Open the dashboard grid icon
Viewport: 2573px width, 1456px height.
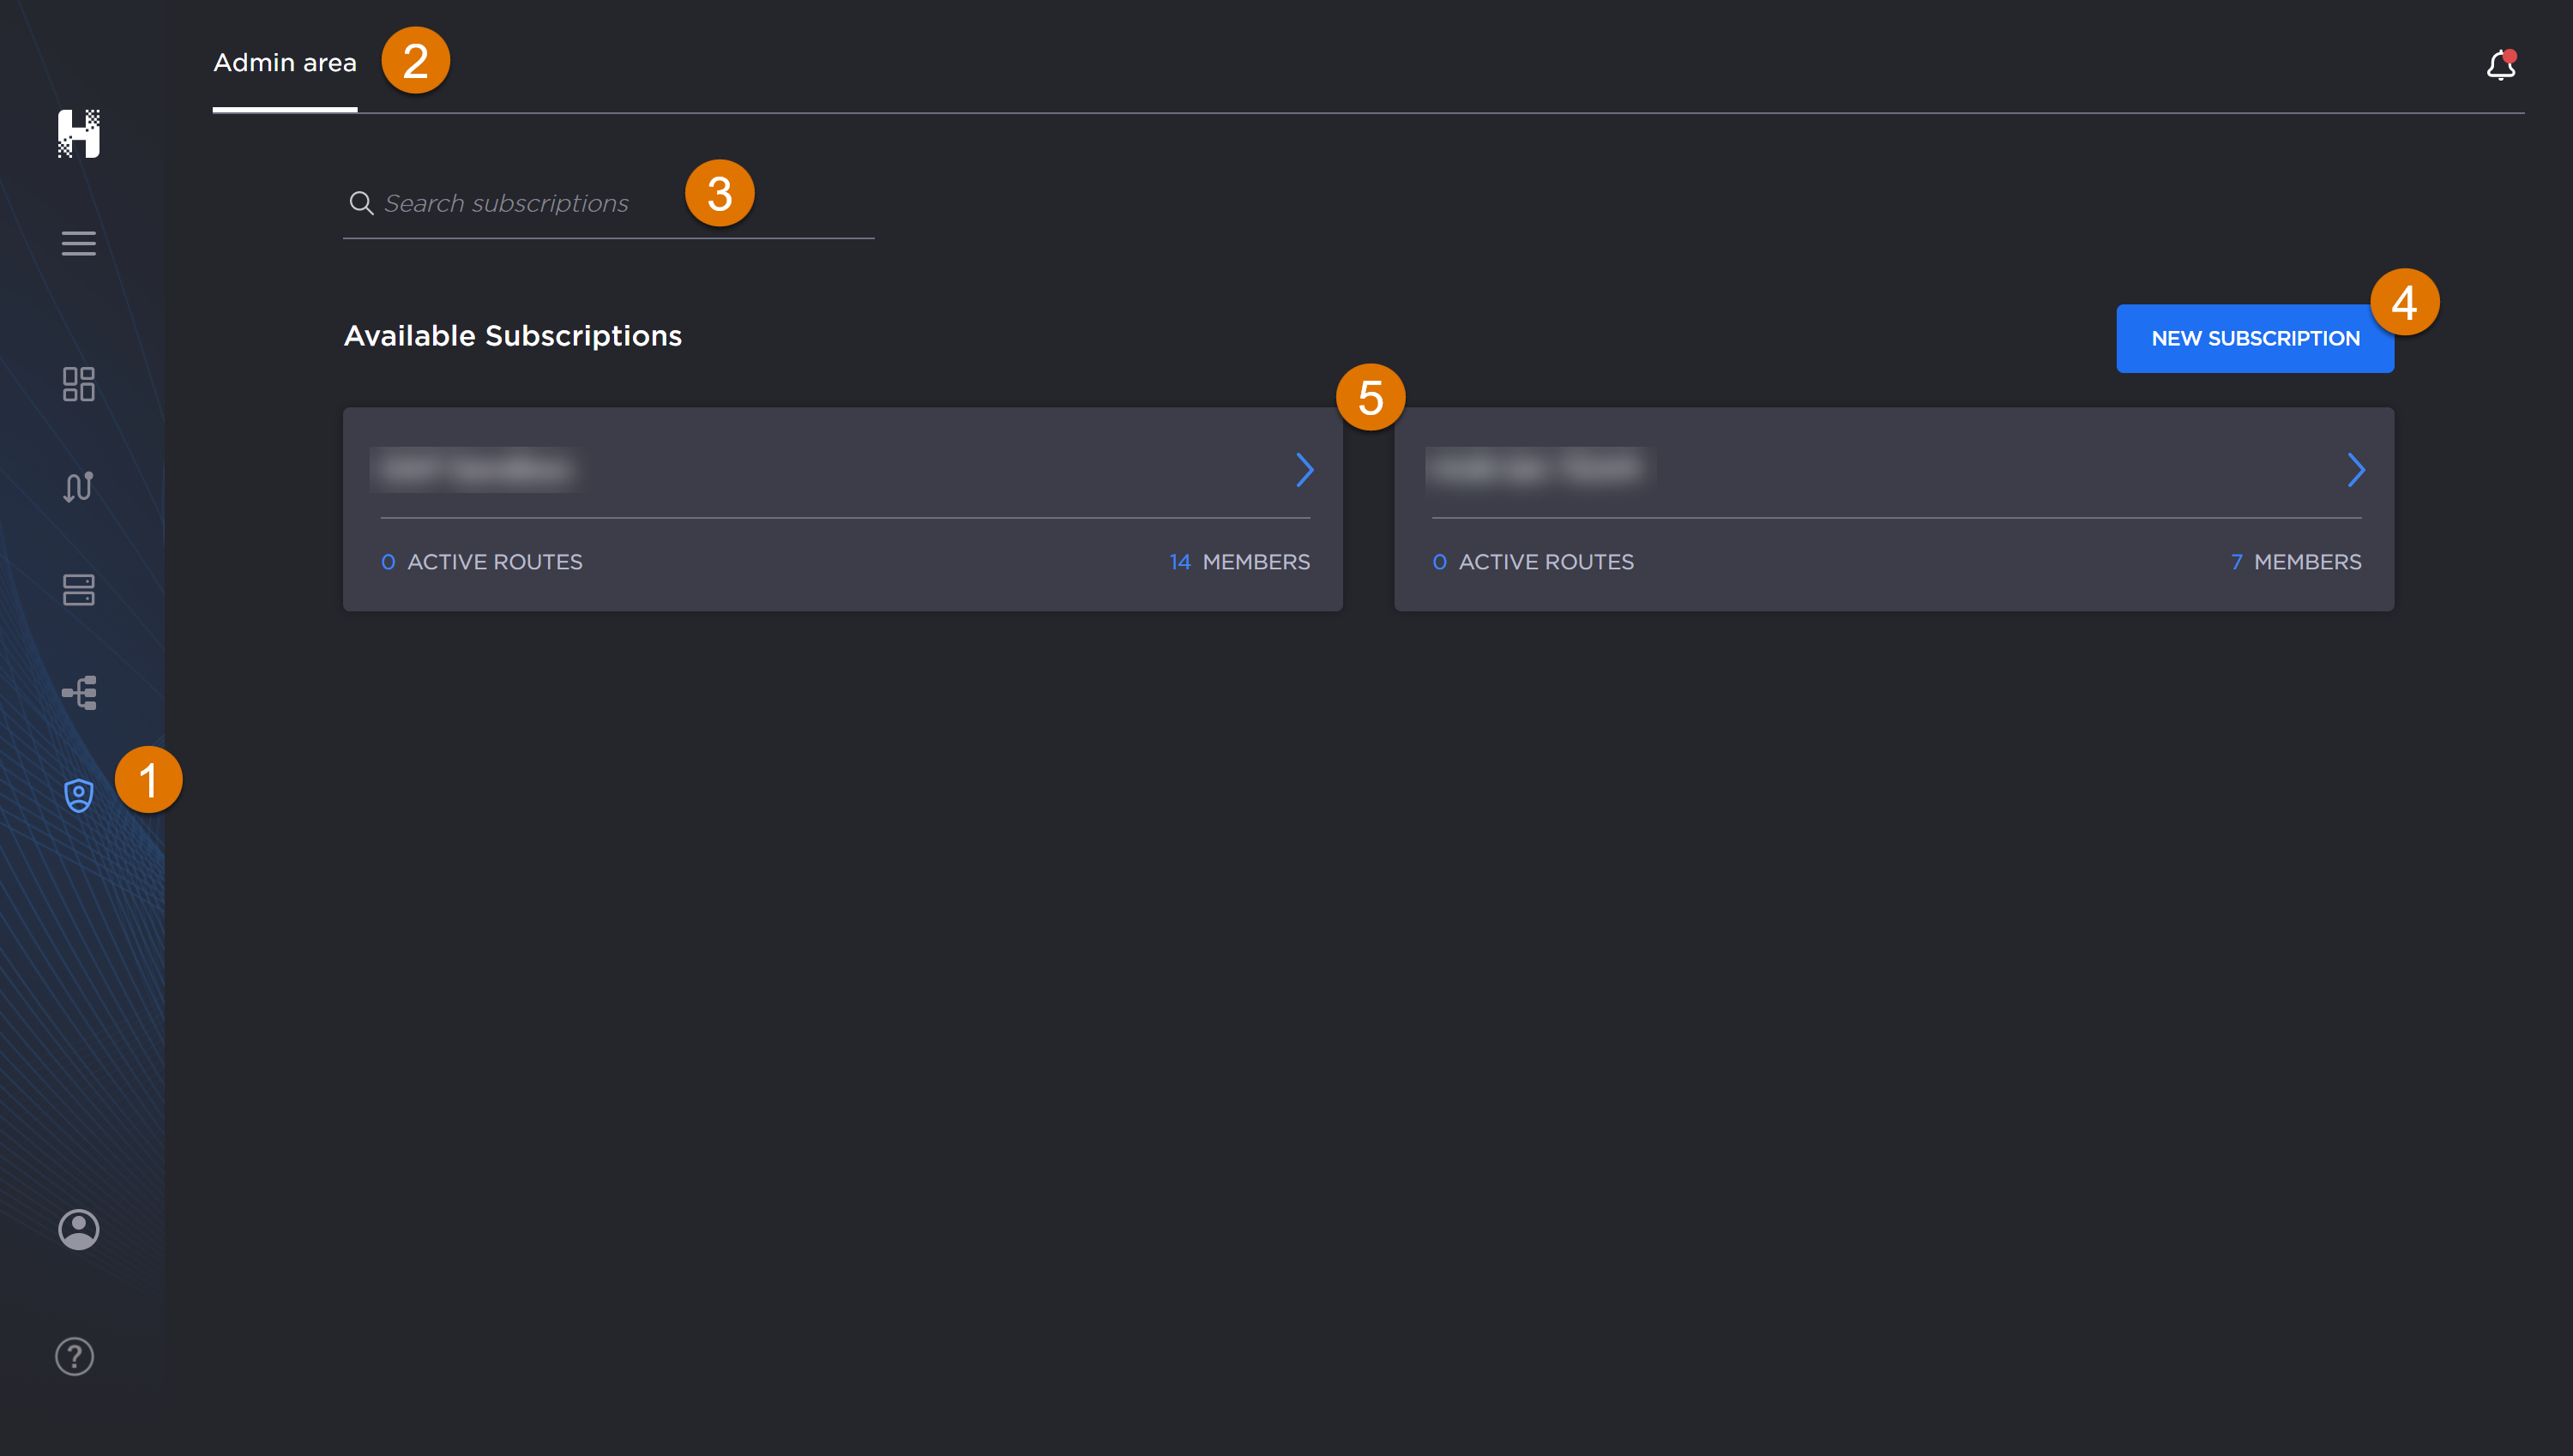(78, 384)
